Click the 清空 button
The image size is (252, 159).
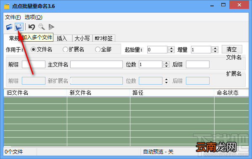(x=232, y=49)
